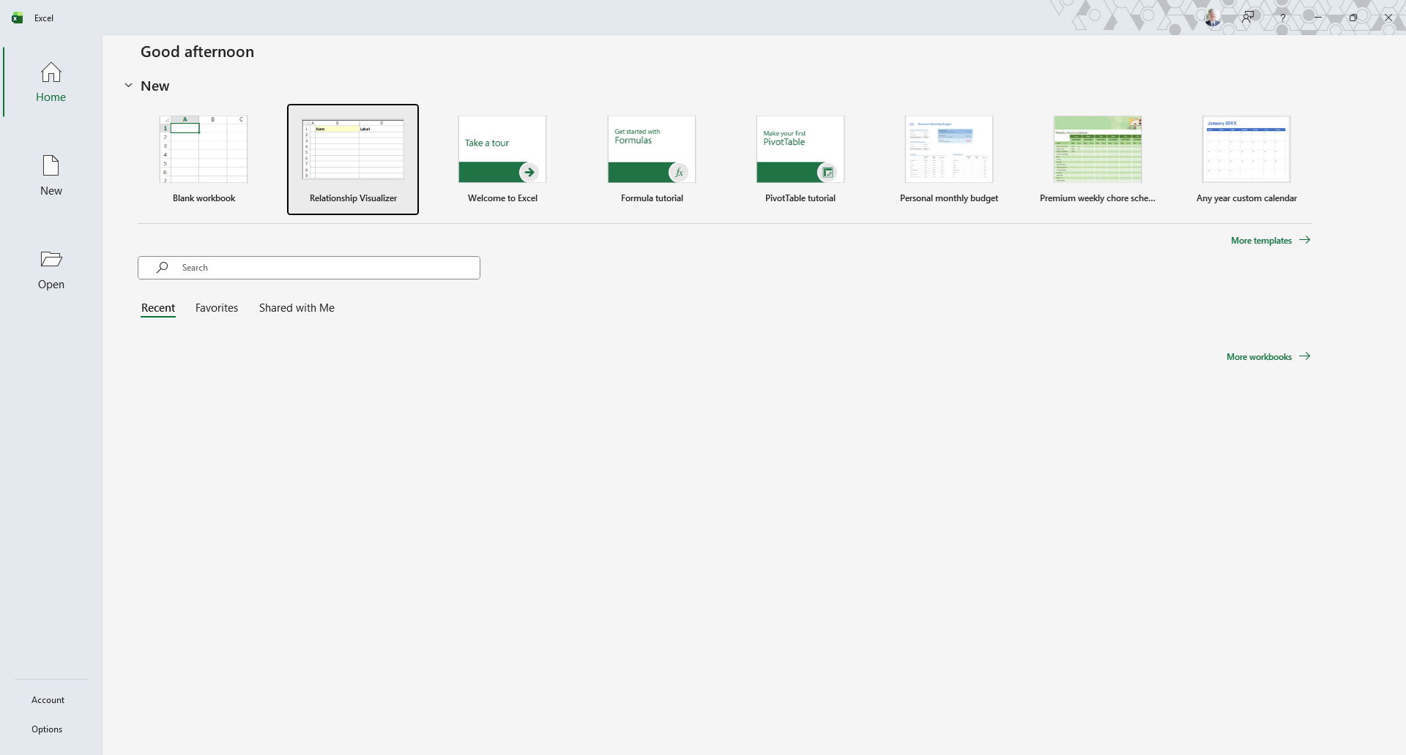1406x755 pixels.
Task: Open Account settings
Action: coord(48,700)
